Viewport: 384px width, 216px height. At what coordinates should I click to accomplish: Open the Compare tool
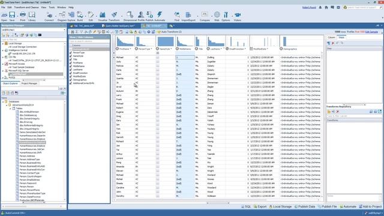205,16
